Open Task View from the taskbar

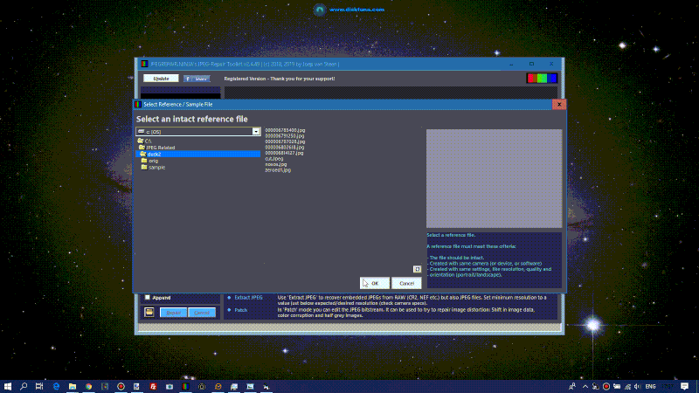point(39,386)
